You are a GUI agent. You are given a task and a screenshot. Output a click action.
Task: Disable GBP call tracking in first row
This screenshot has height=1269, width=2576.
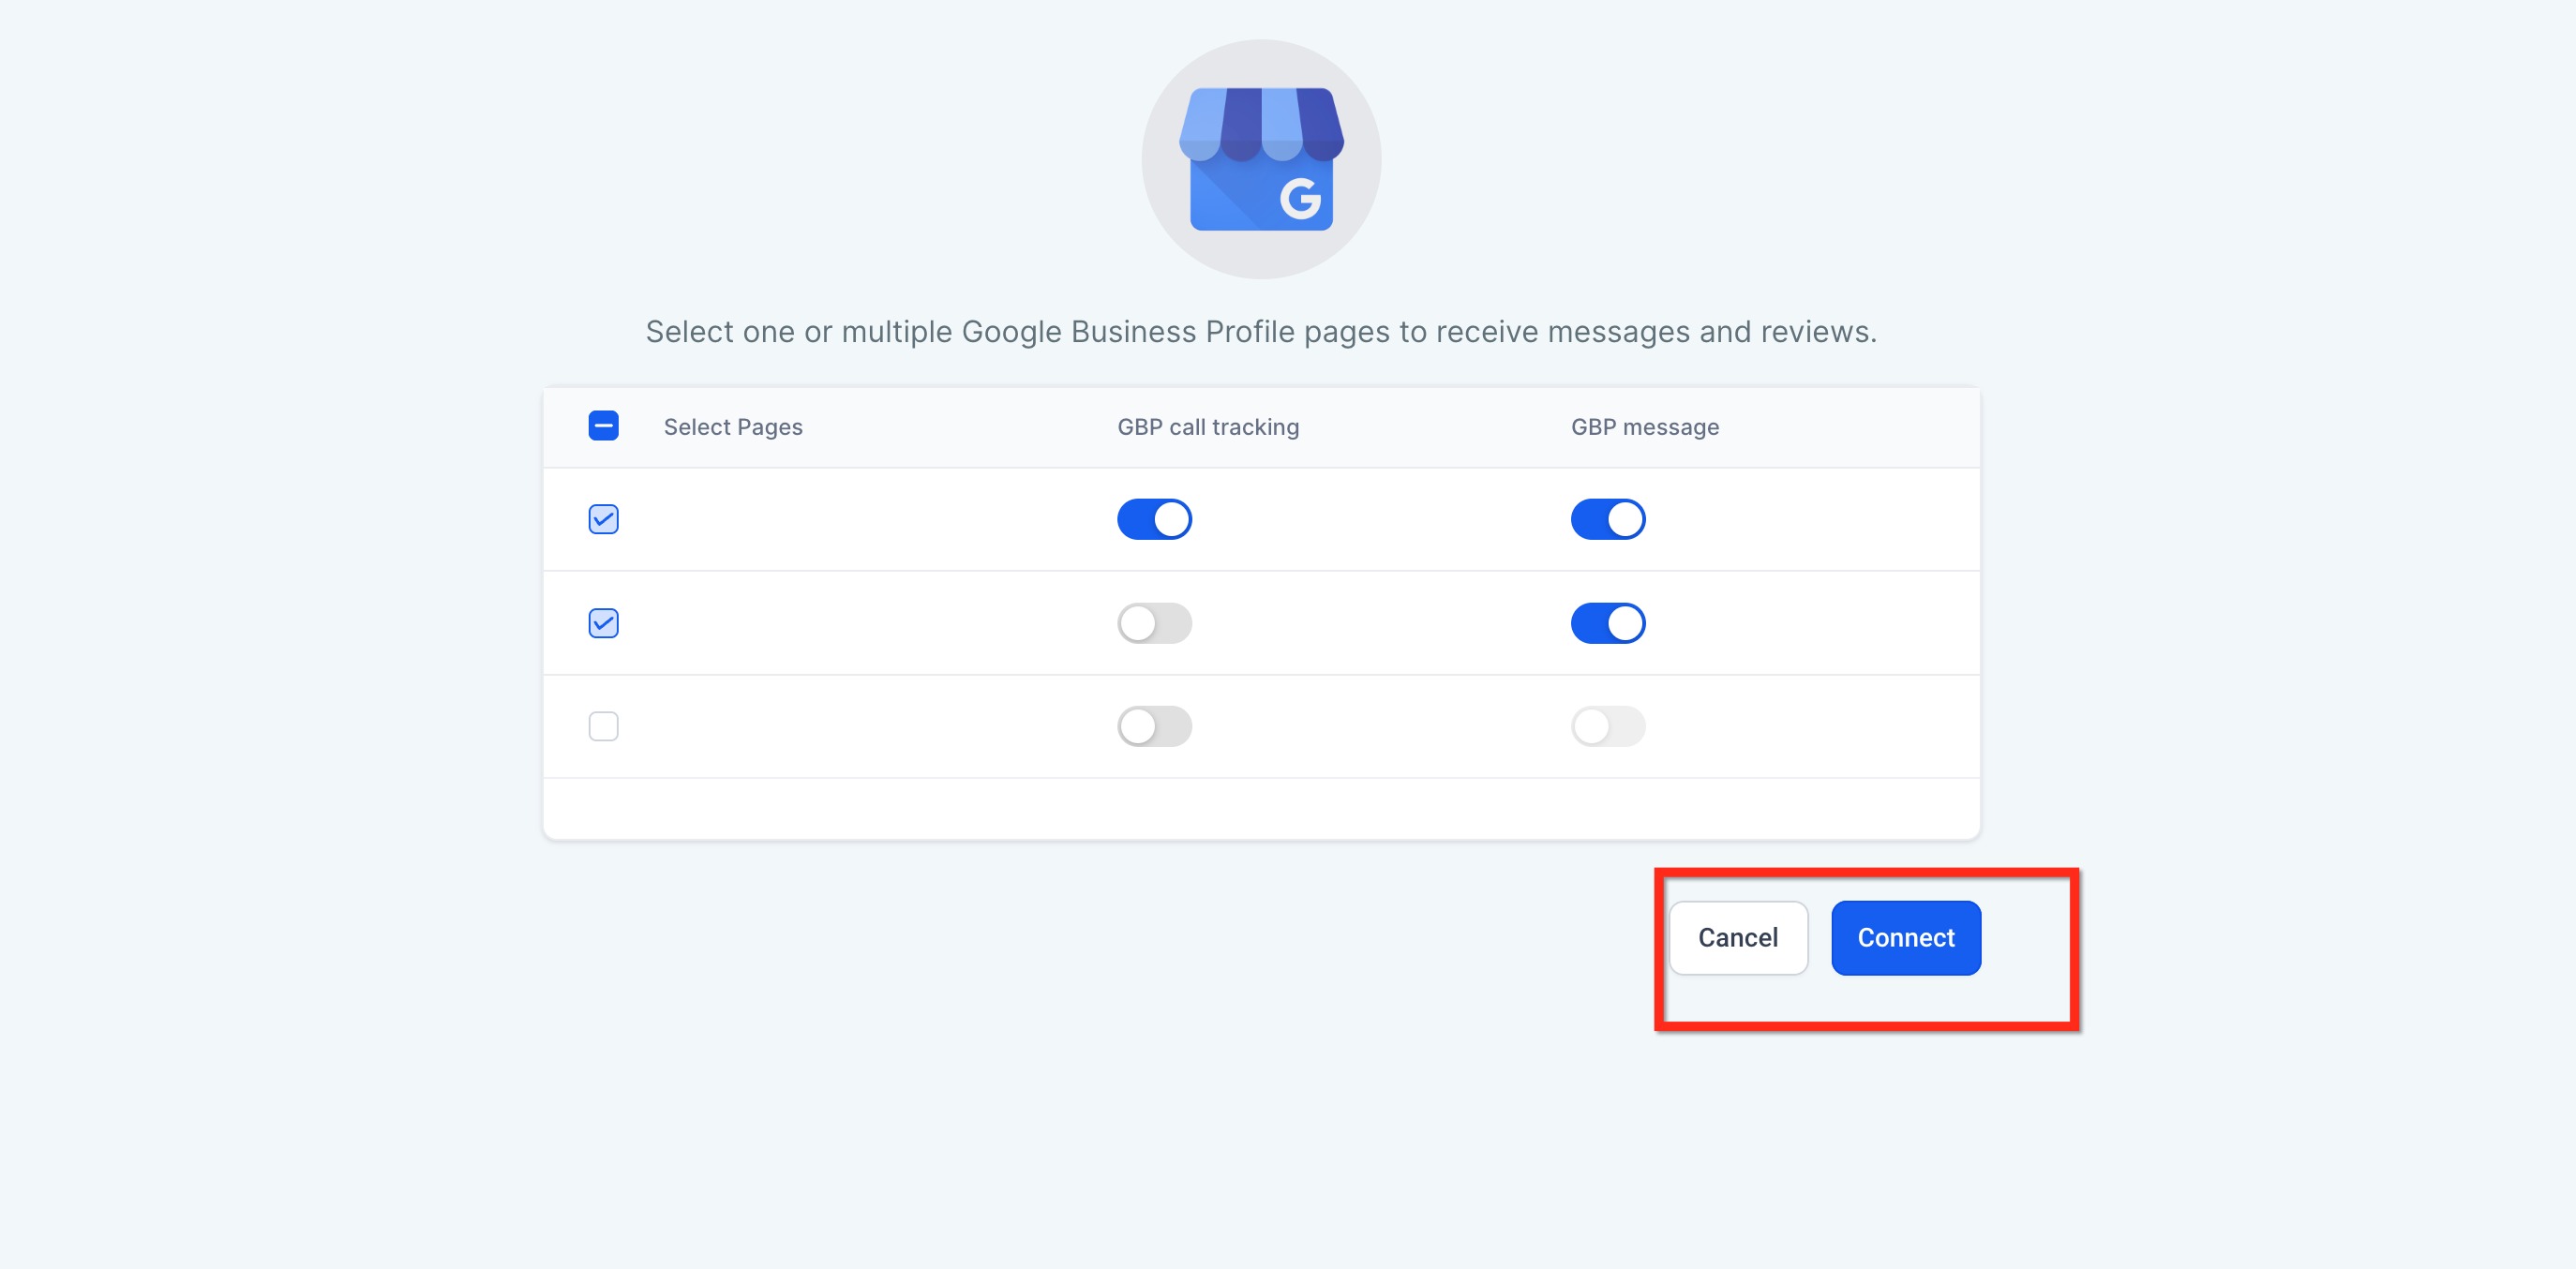pos(1154,519)
